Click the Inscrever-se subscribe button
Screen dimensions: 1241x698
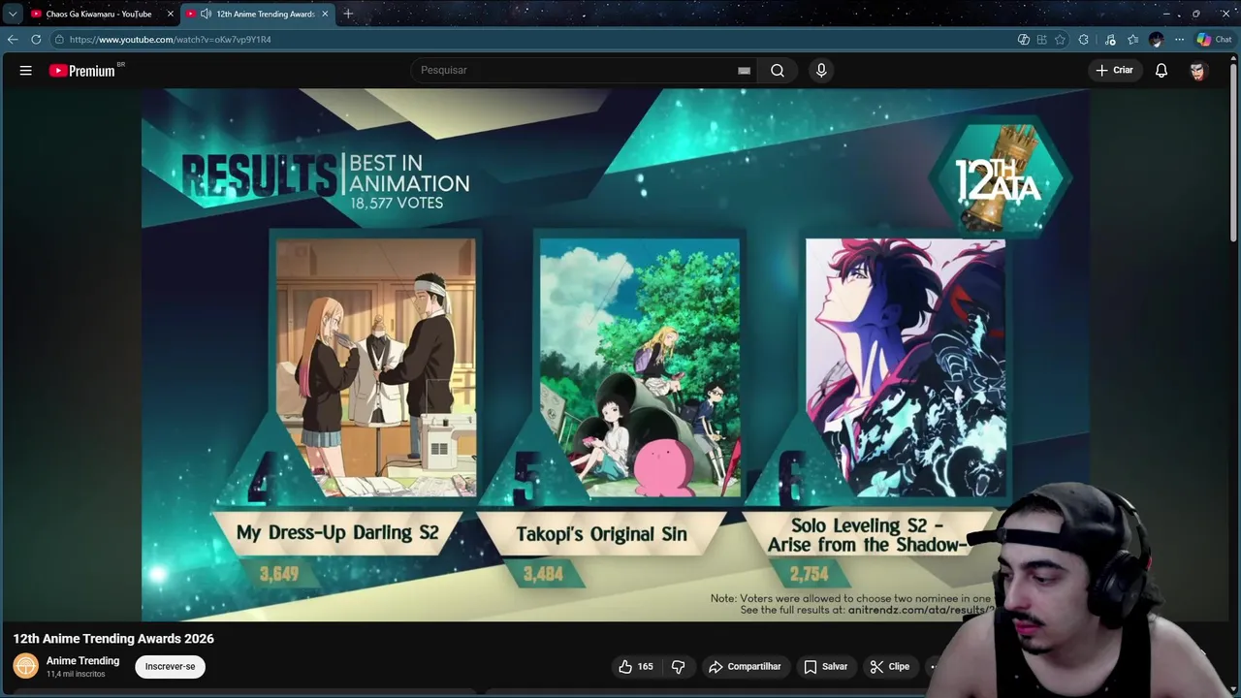170,666
